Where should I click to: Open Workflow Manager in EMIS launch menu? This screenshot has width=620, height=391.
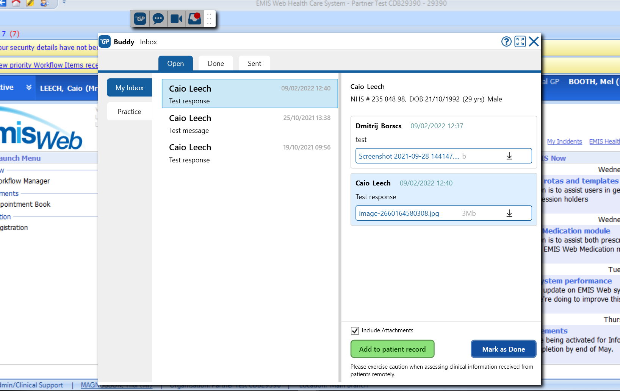[x=25, y=181]
